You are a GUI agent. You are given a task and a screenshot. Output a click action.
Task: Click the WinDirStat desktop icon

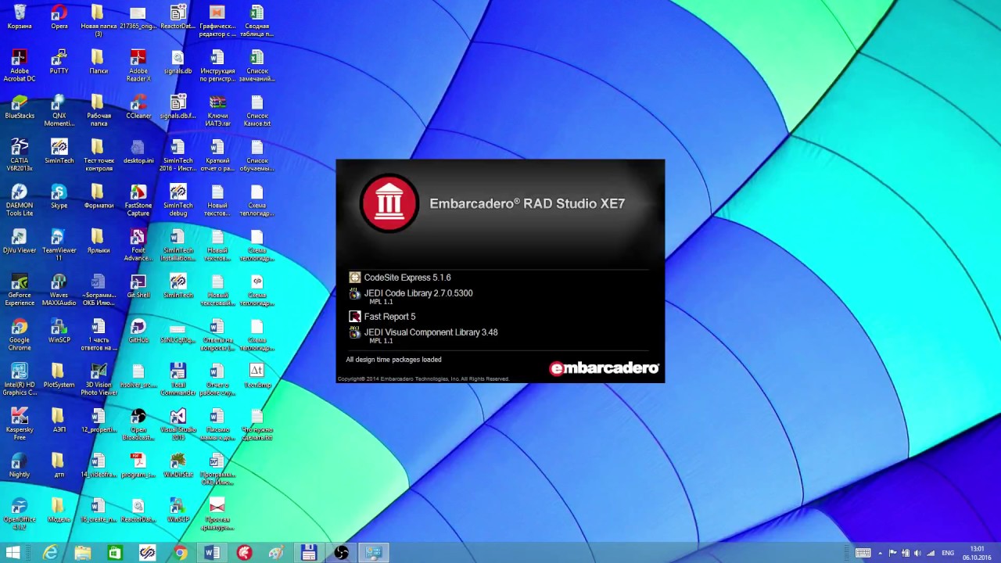coord(178,465)
